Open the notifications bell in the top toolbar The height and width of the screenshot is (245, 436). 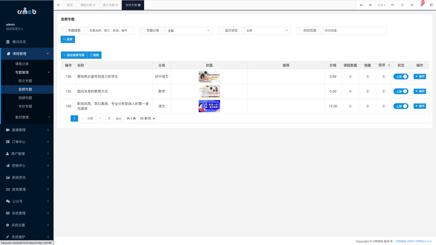[x=422, y=5]
